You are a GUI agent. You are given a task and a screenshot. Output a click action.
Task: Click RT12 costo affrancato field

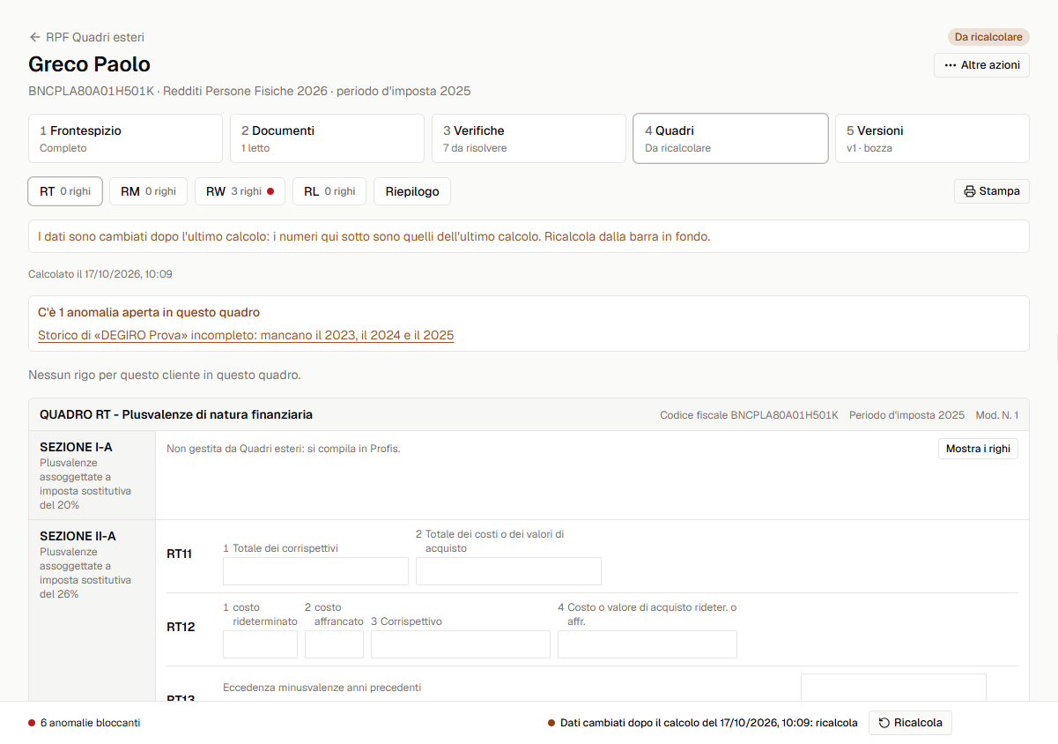coord(334,644)
